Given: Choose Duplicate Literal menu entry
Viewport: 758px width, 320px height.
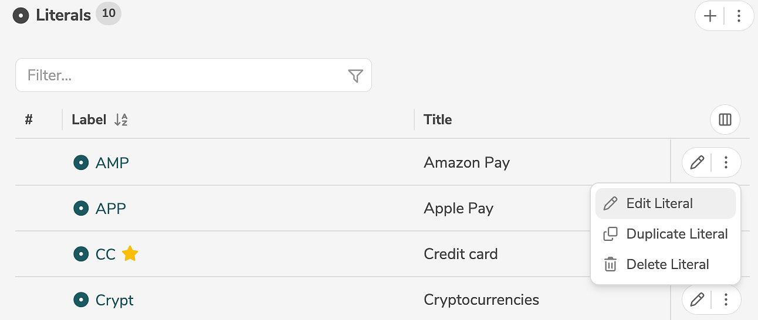Looking at the screenshot, I should coord(676,234).
